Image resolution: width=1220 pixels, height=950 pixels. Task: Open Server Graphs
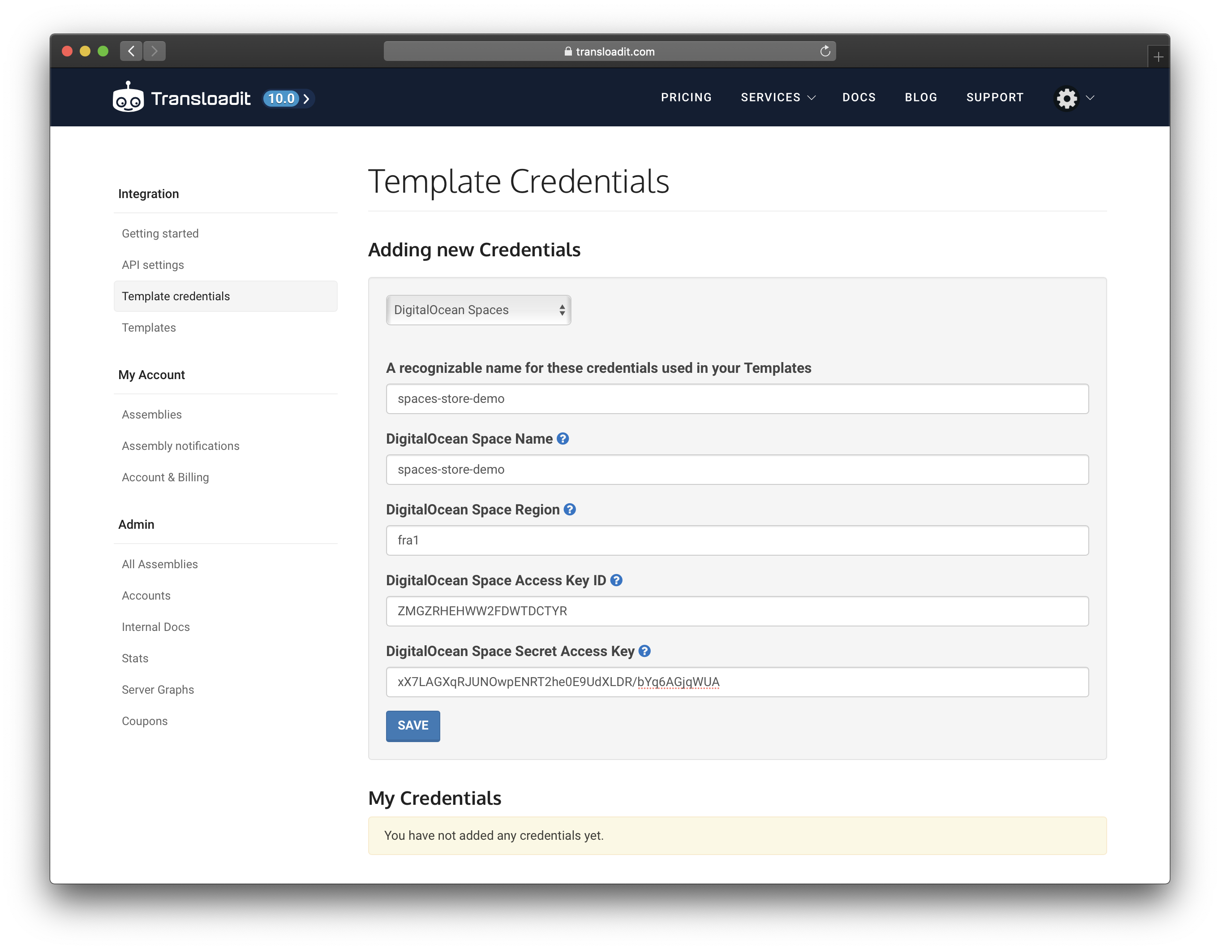[x=158, y=690]
